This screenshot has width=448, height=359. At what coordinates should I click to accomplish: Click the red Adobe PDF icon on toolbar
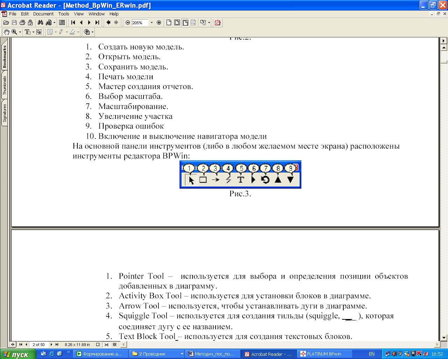(218, 23)
